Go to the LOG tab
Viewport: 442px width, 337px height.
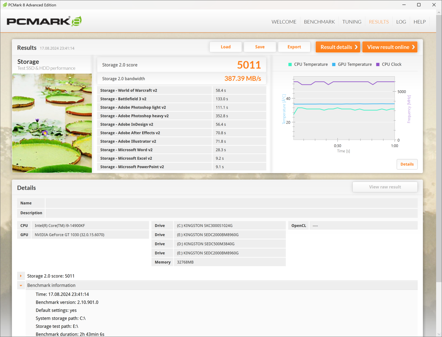click(x=401, y=22)
